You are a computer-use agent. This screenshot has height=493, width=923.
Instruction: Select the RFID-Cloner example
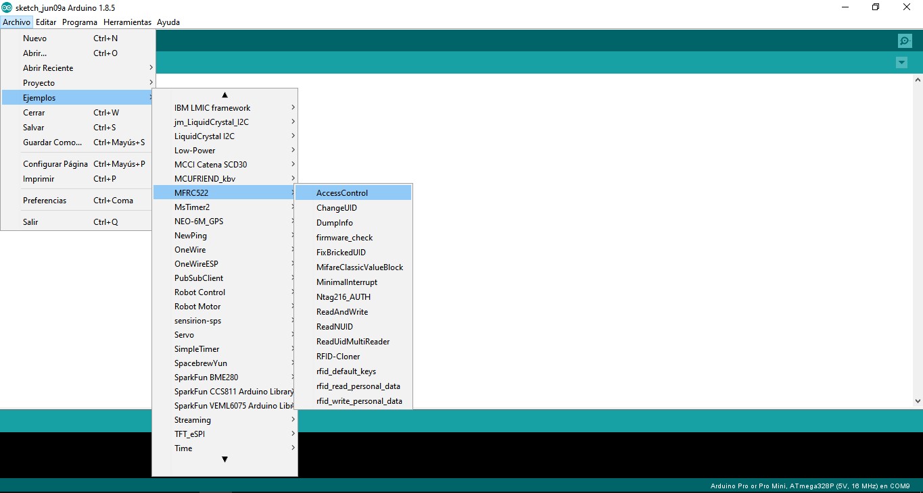[x=353, y=357]
